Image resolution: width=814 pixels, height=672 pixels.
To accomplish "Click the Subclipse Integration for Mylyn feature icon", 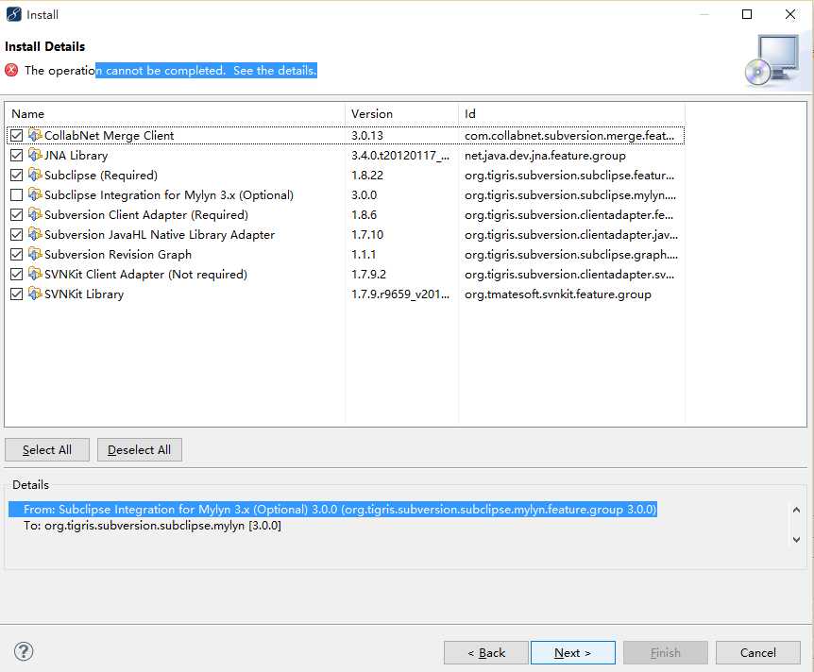I will click(35, 194).
